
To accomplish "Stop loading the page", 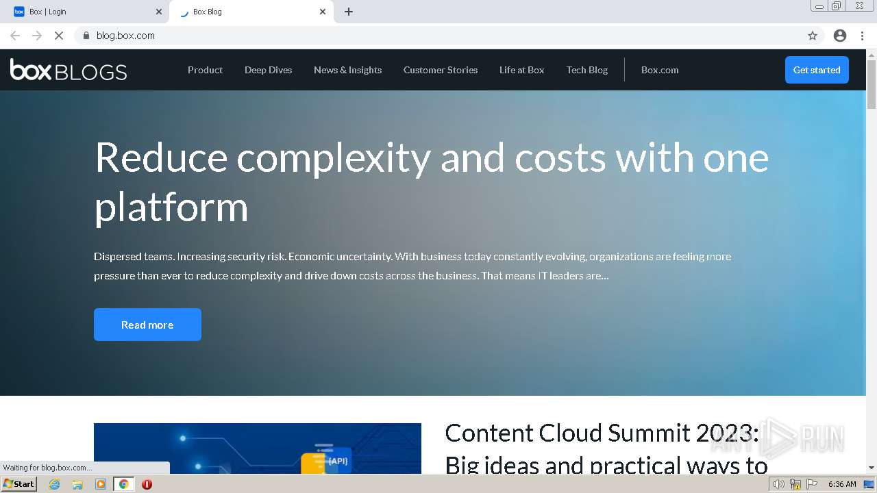I will click(x=59, y=36).
